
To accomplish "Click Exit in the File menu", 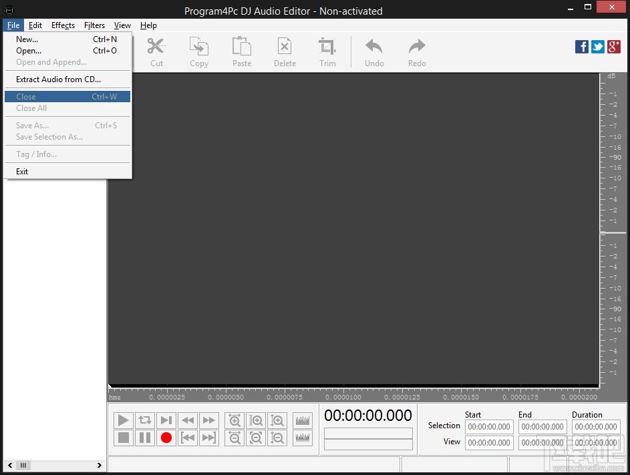I will tap(23, 172).
